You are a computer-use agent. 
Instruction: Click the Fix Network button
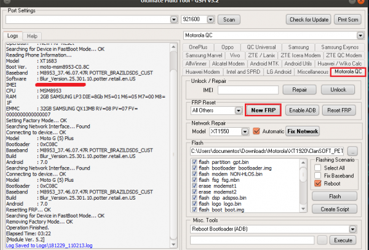click(x=303, y=131)
